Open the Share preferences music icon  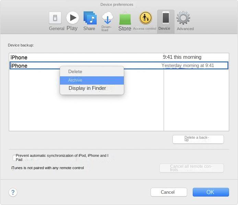(x=90, y=18)
